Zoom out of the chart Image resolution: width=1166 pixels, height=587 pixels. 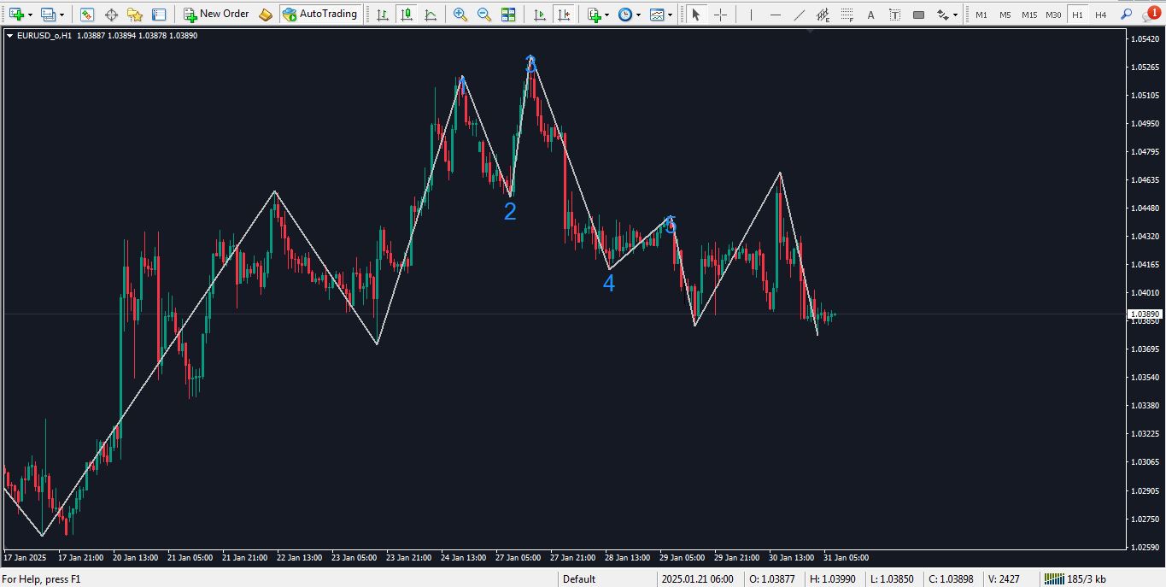484,15
